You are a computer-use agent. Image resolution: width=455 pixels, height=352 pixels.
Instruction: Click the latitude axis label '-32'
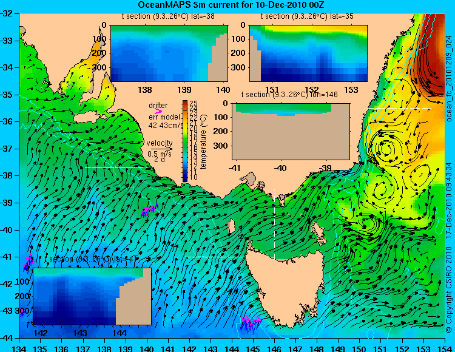pyautogui.click(x=7, y=13)
